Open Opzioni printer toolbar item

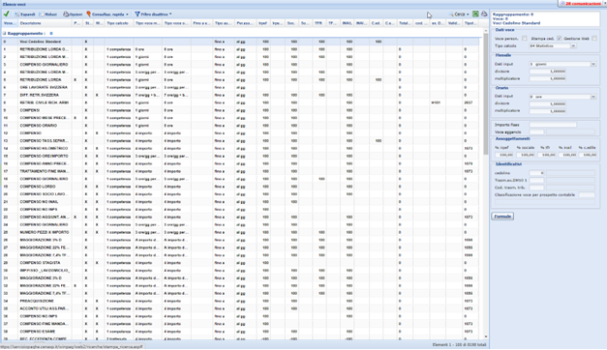tap(73, 15)
